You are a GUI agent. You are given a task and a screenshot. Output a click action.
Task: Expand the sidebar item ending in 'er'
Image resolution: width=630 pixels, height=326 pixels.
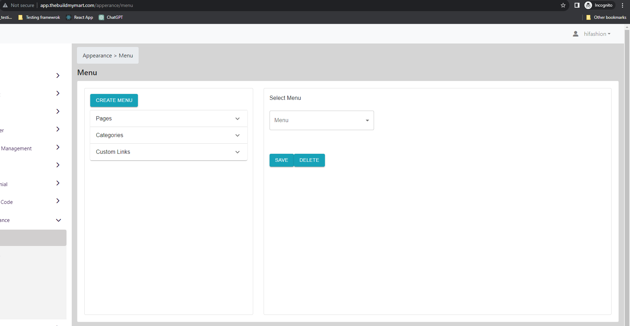coord(58,129)
